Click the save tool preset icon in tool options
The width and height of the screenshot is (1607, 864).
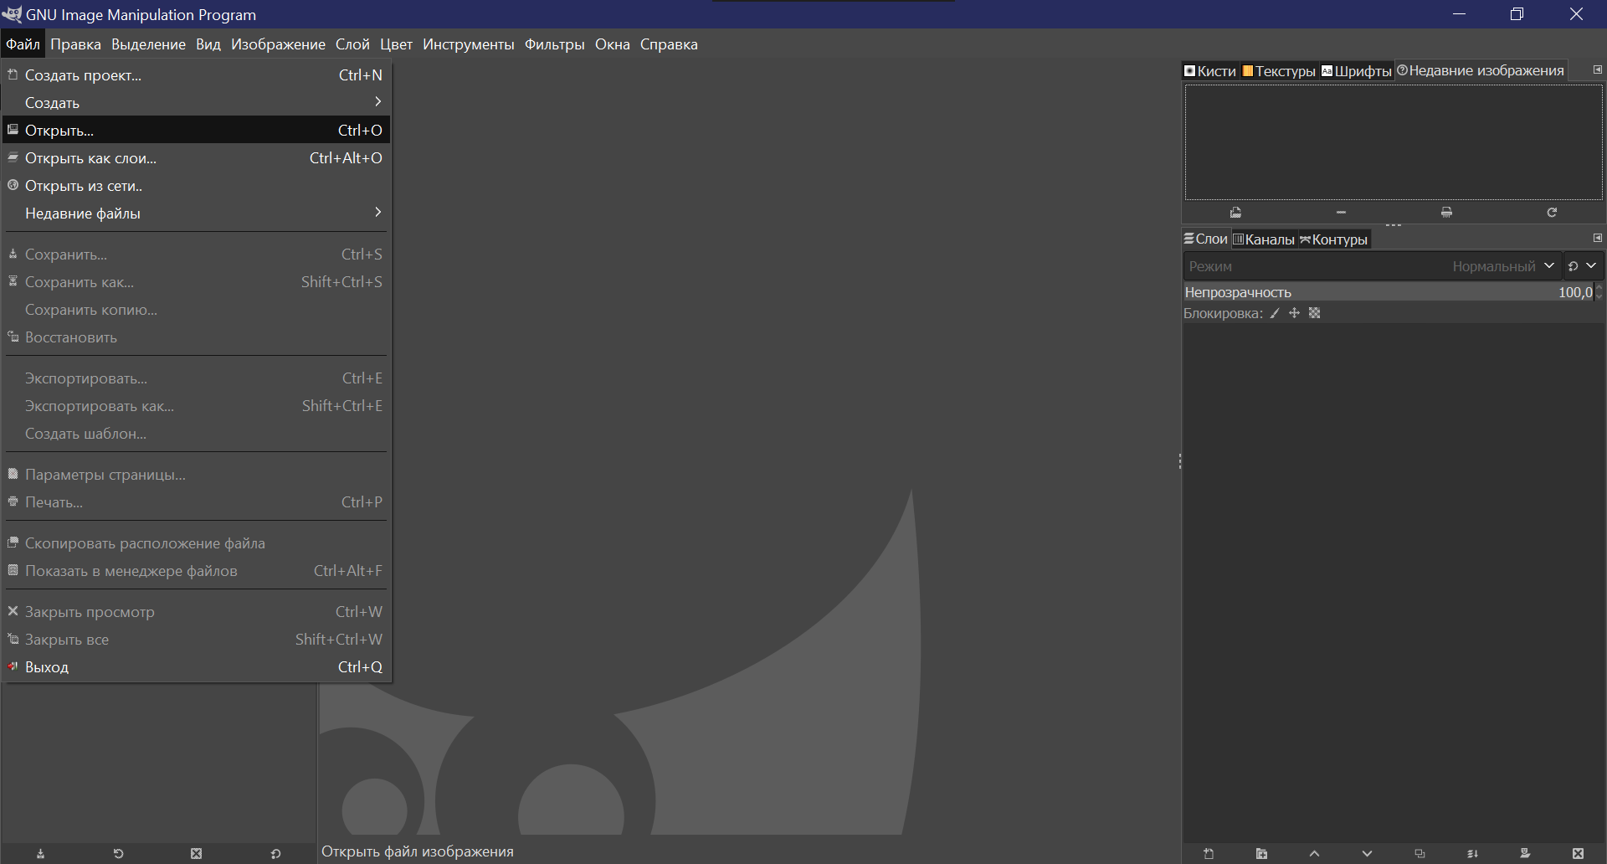pyautogui.click(x=40, y=854)
